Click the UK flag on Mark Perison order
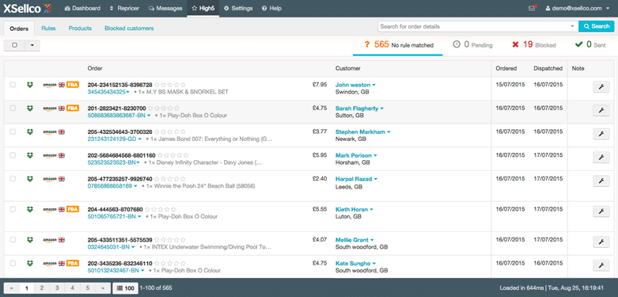 pyautogui.click(x=62, y=155)
